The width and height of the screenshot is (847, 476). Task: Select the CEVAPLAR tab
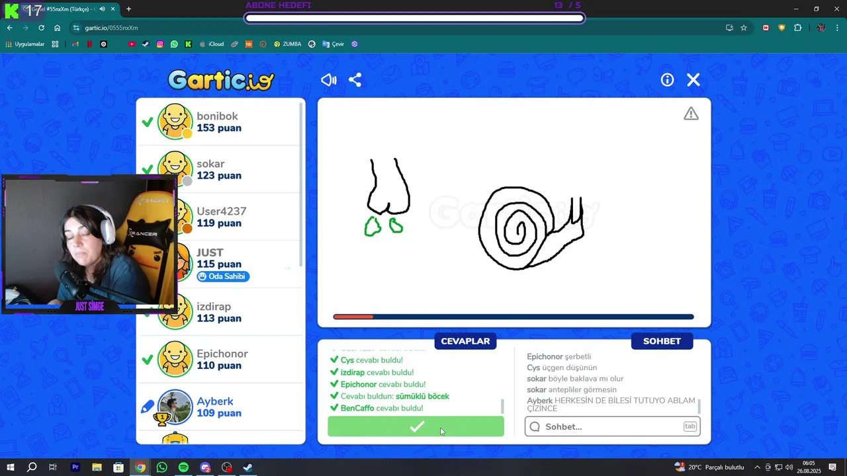tap(465, 341)
